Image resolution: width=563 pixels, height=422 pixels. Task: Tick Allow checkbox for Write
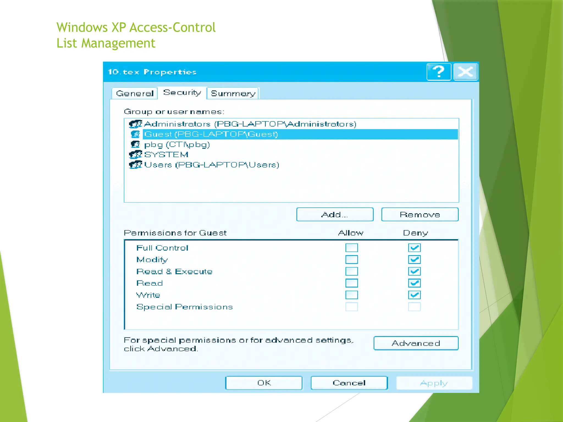(x=352, y=295)
